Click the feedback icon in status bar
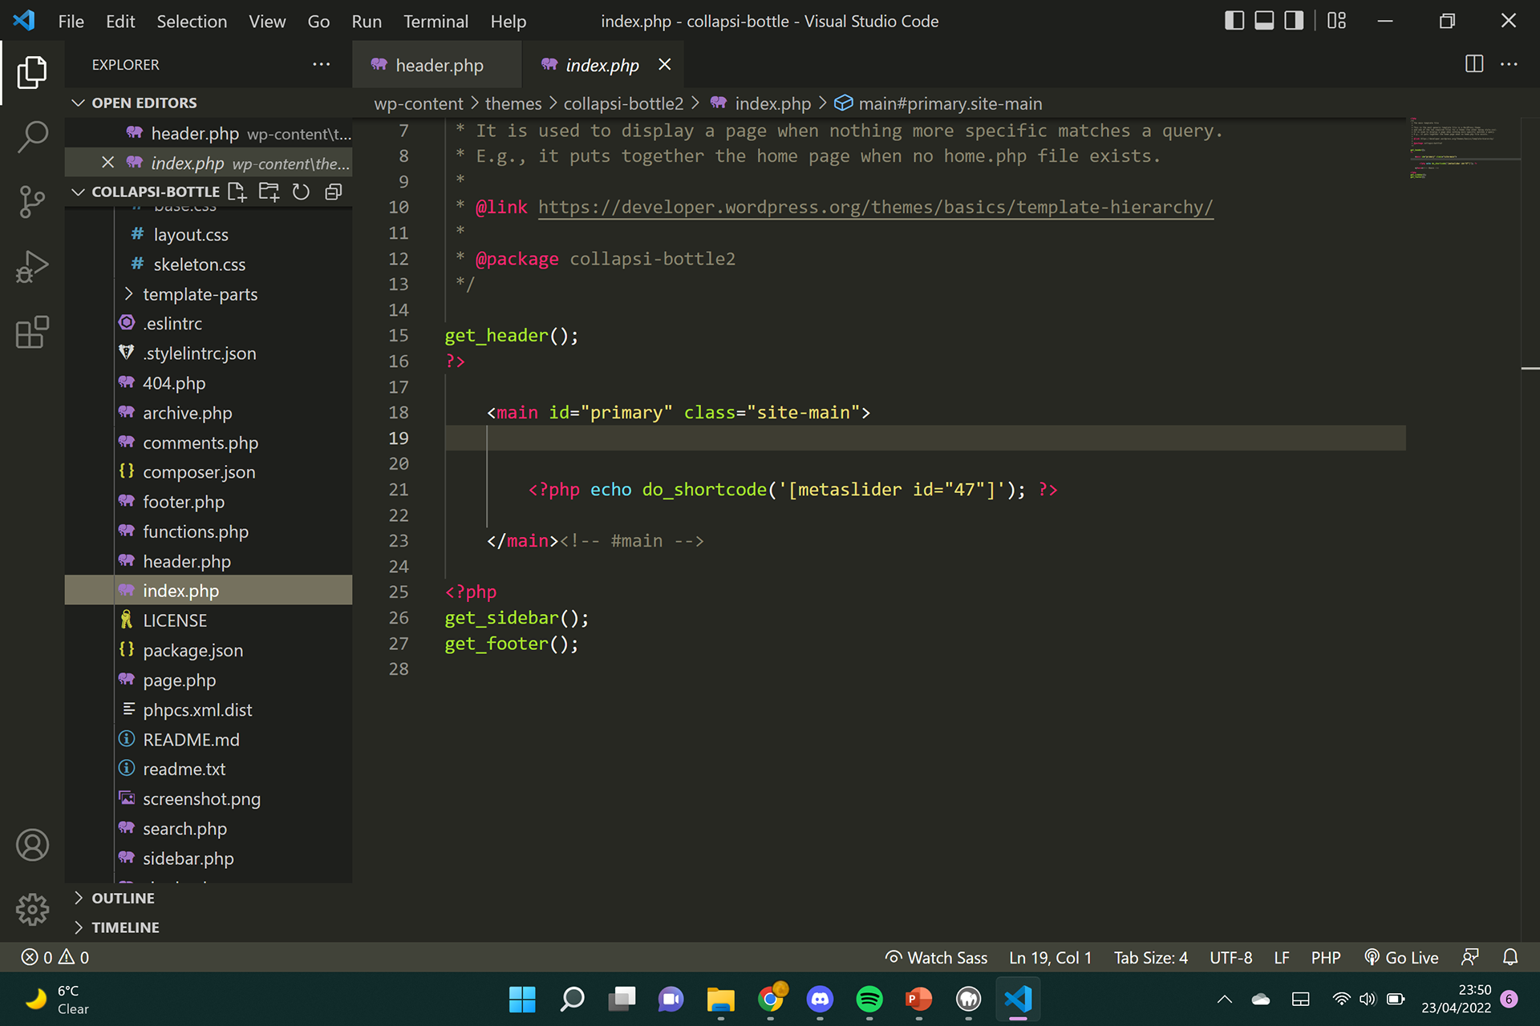This screenshot has width=1540, height=1026. point(1469,957)
